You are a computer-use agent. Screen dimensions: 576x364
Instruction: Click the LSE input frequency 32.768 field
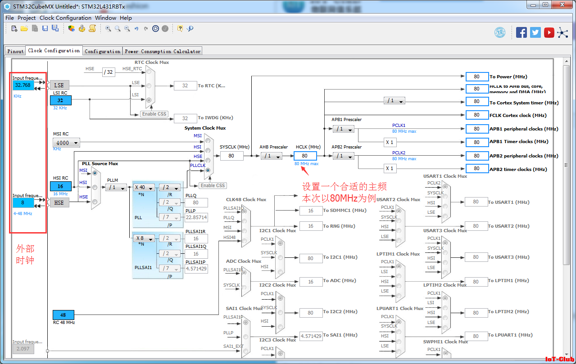23,85
